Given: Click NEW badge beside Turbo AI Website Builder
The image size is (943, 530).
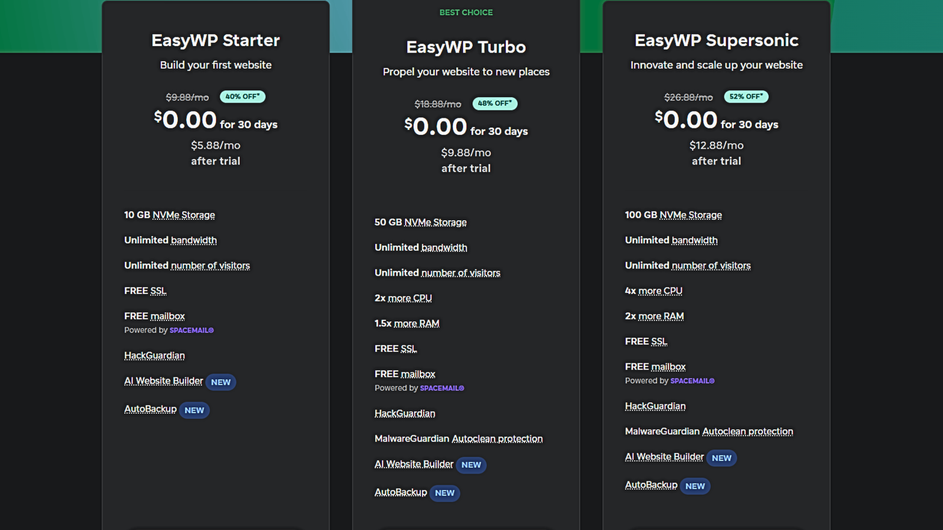Looking at the screenshot, I should click(x=471, y=465).
